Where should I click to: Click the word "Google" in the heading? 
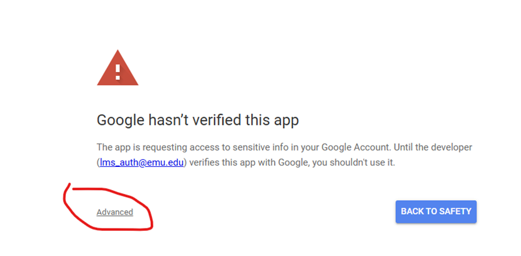[x=121, y=120]
